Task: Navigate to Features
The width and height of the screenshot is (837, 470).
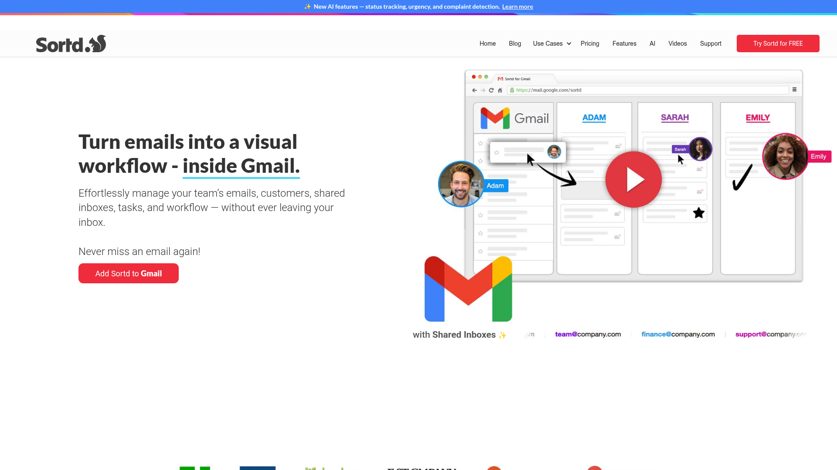Action: point(624,44)
